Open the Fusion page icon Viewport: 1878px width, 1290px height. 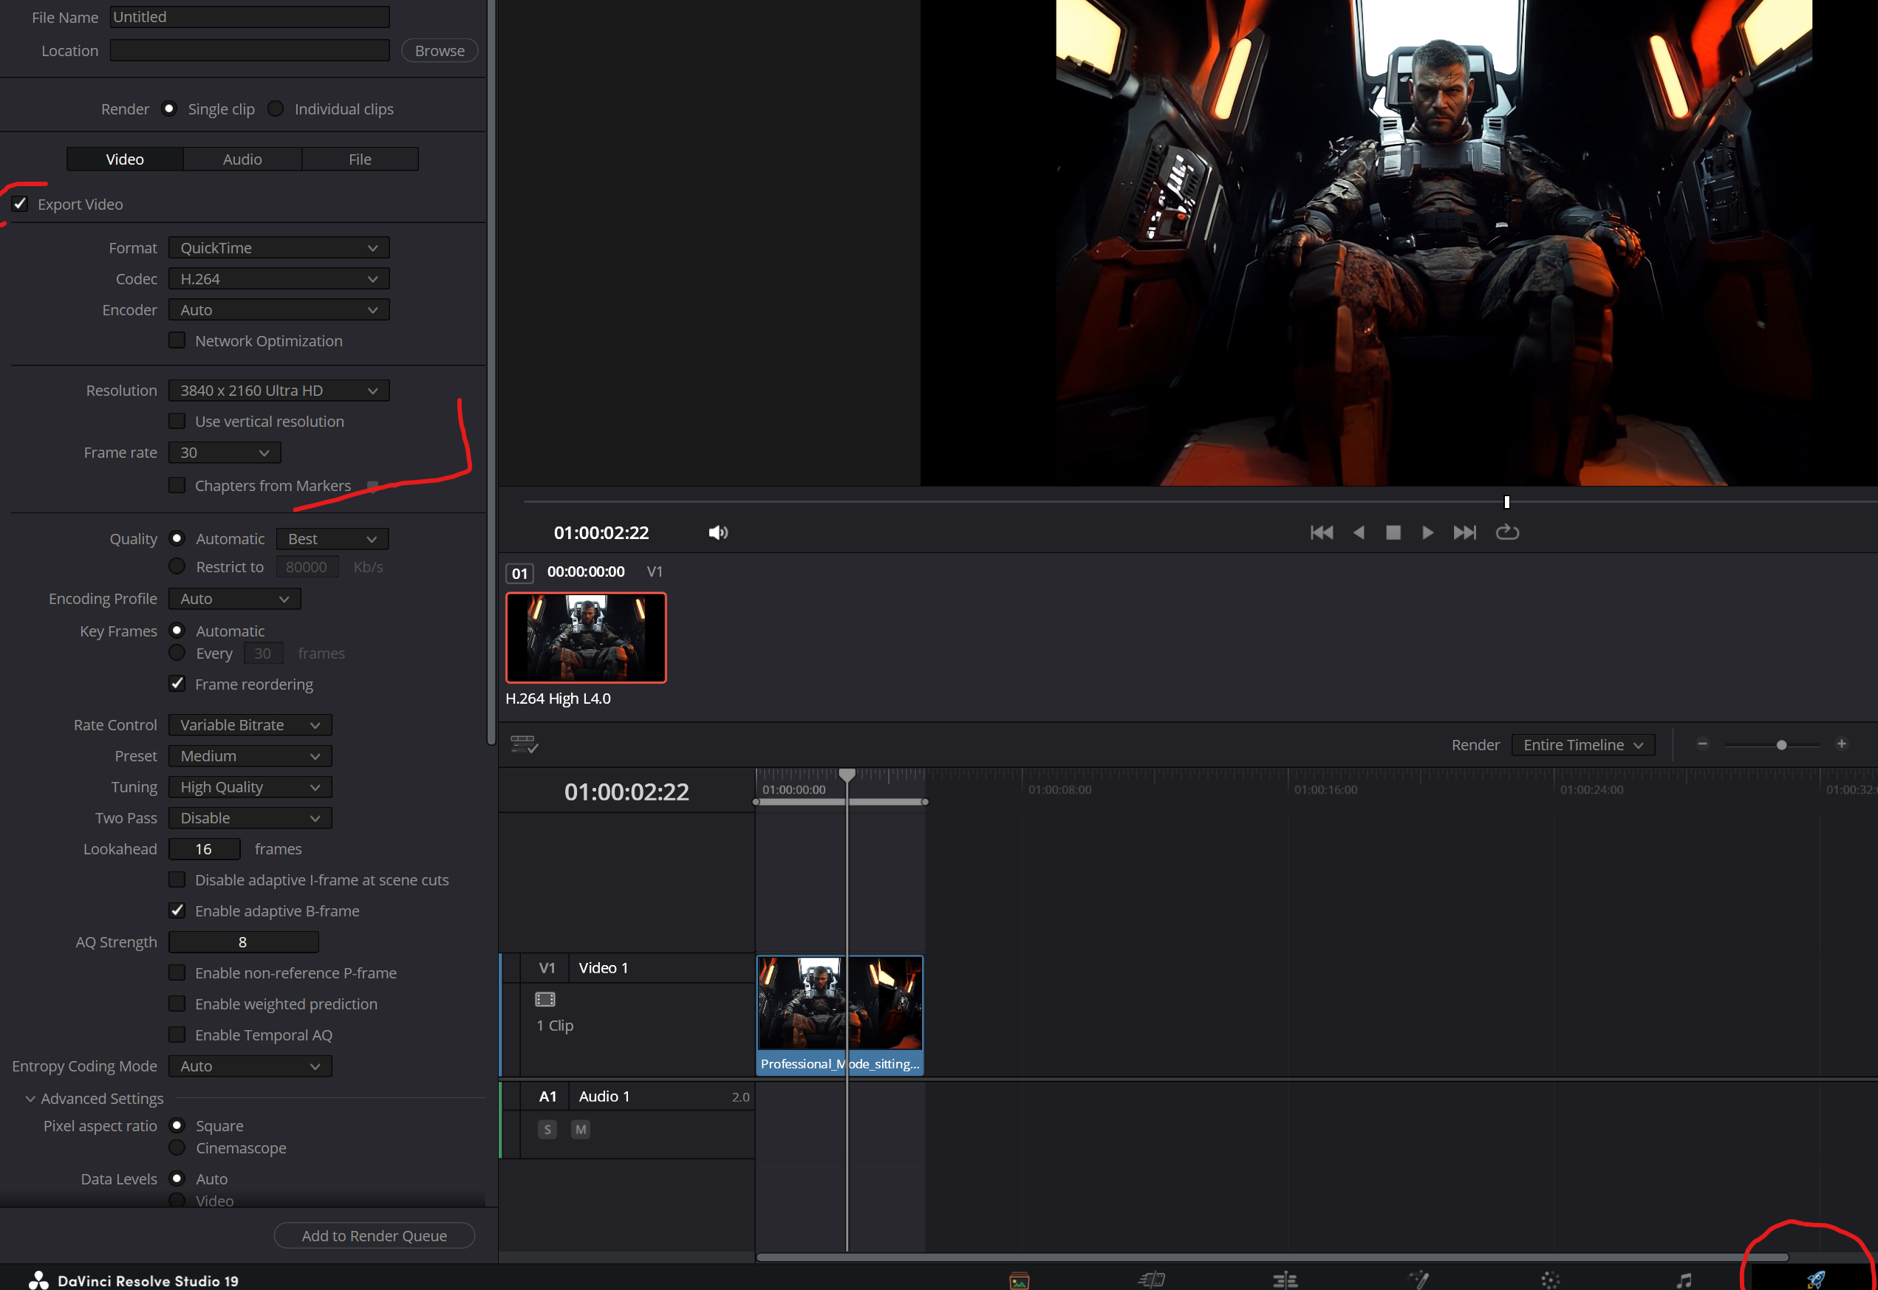click(x=1418, y=1280)
